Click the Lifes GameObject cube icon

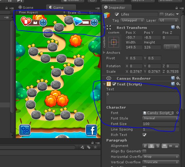point(107,15)
